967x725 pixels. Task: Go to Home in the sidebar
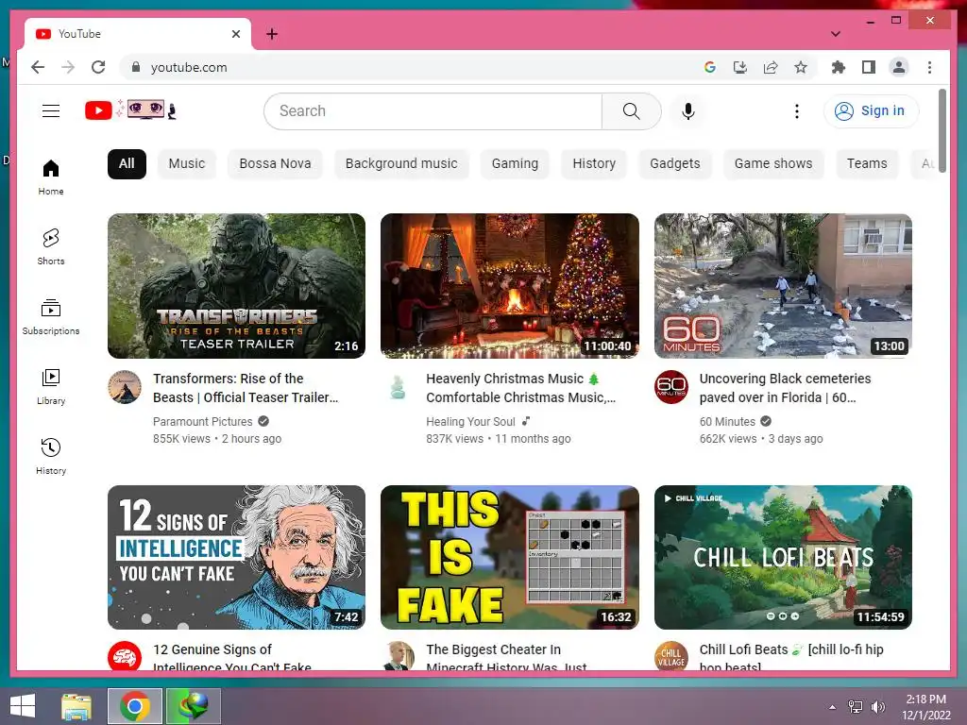[51, 177]
